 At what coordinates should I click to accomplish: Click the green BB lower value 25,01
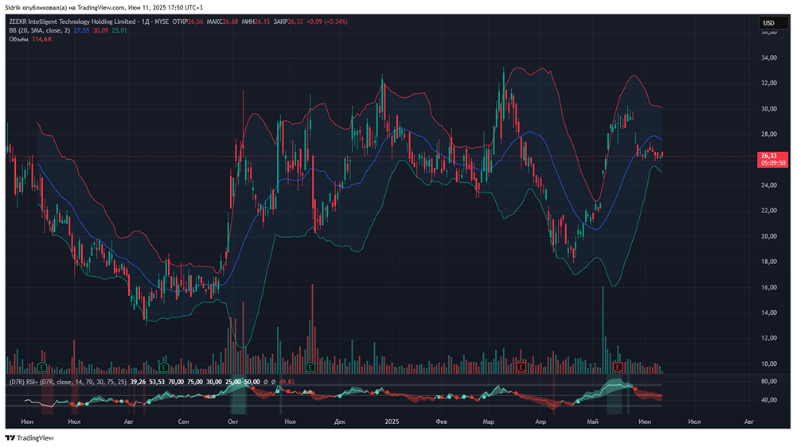pyautogui.click(x=119, y=30)
